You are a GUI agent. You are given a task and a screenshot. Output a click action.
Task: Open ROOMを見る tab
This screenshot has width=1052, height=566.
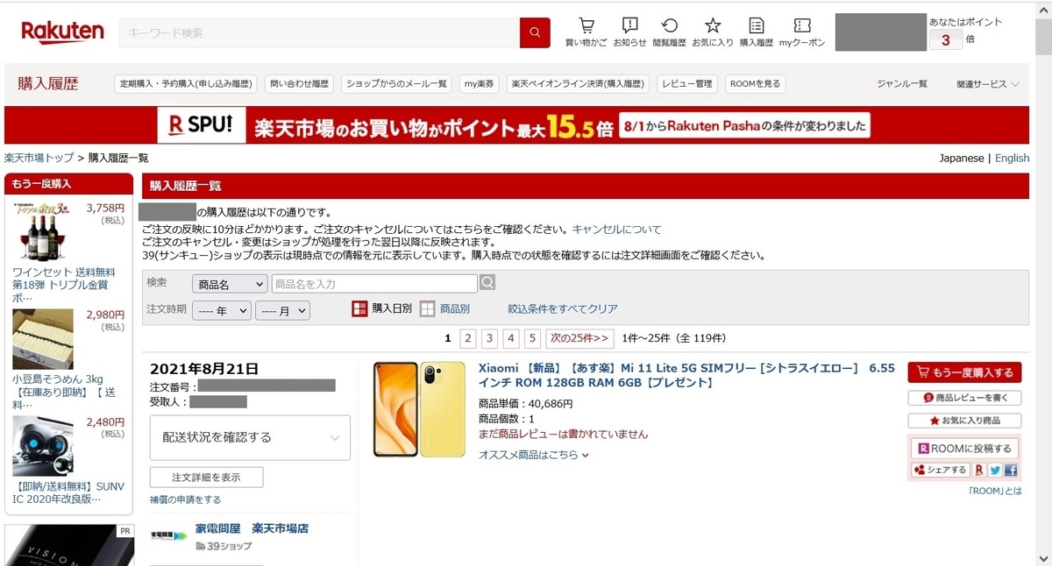[755, 84]
